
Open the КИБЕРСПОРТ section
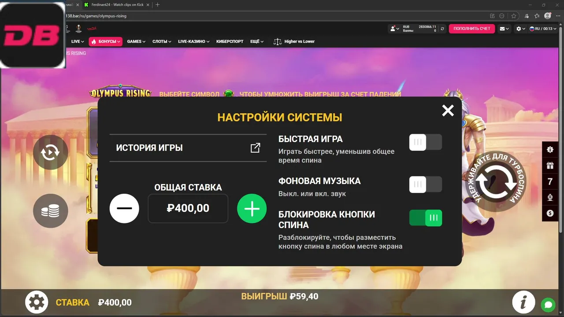coord(230,41)
